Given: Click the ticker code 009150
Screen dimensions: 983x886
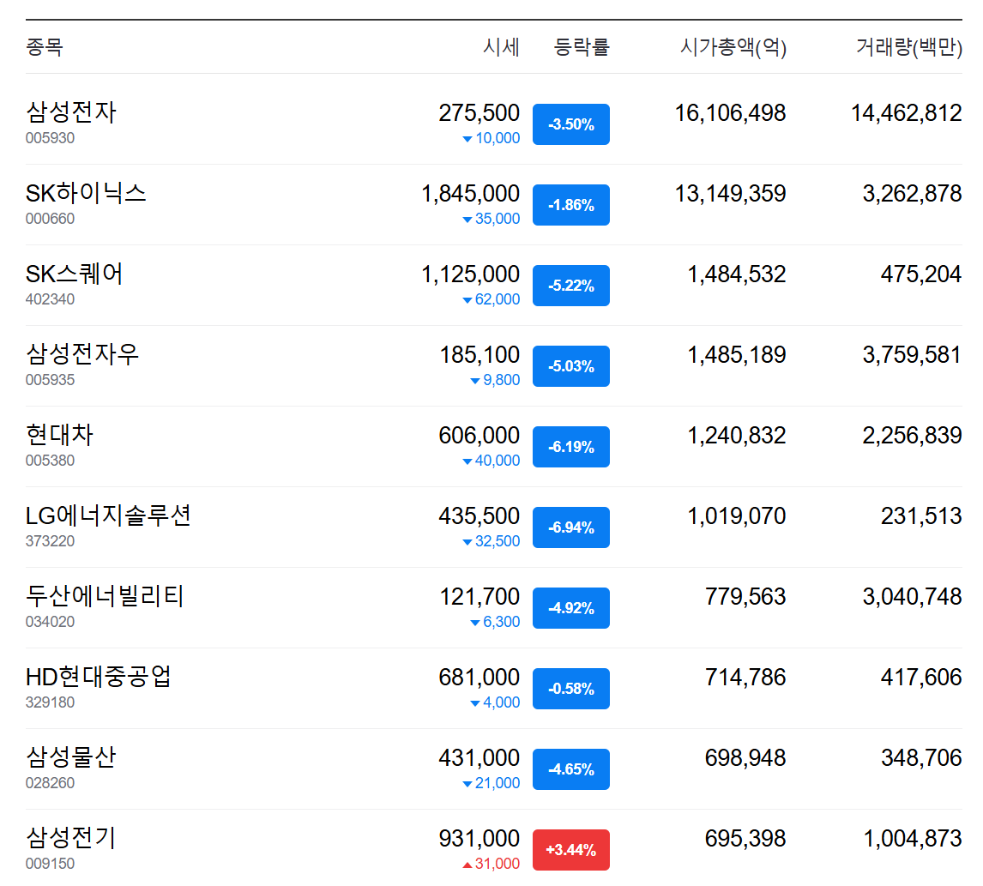Looking at the screenshot, I should 50,864.
